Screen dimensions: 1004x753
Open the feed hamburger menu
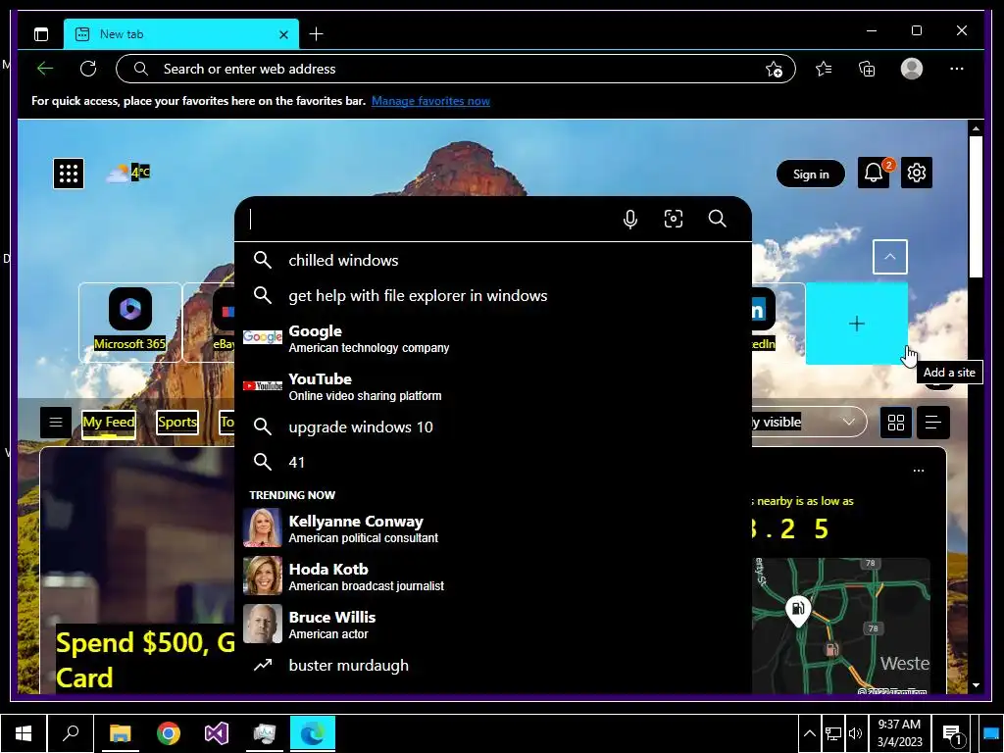pos(56,422)
